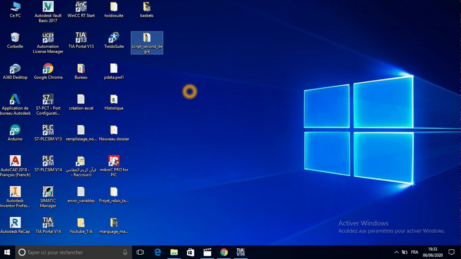Image resolution: width=461 pixels, height=259 pixels.
Task: Open the notification center icon
Action: coord(452,252)
